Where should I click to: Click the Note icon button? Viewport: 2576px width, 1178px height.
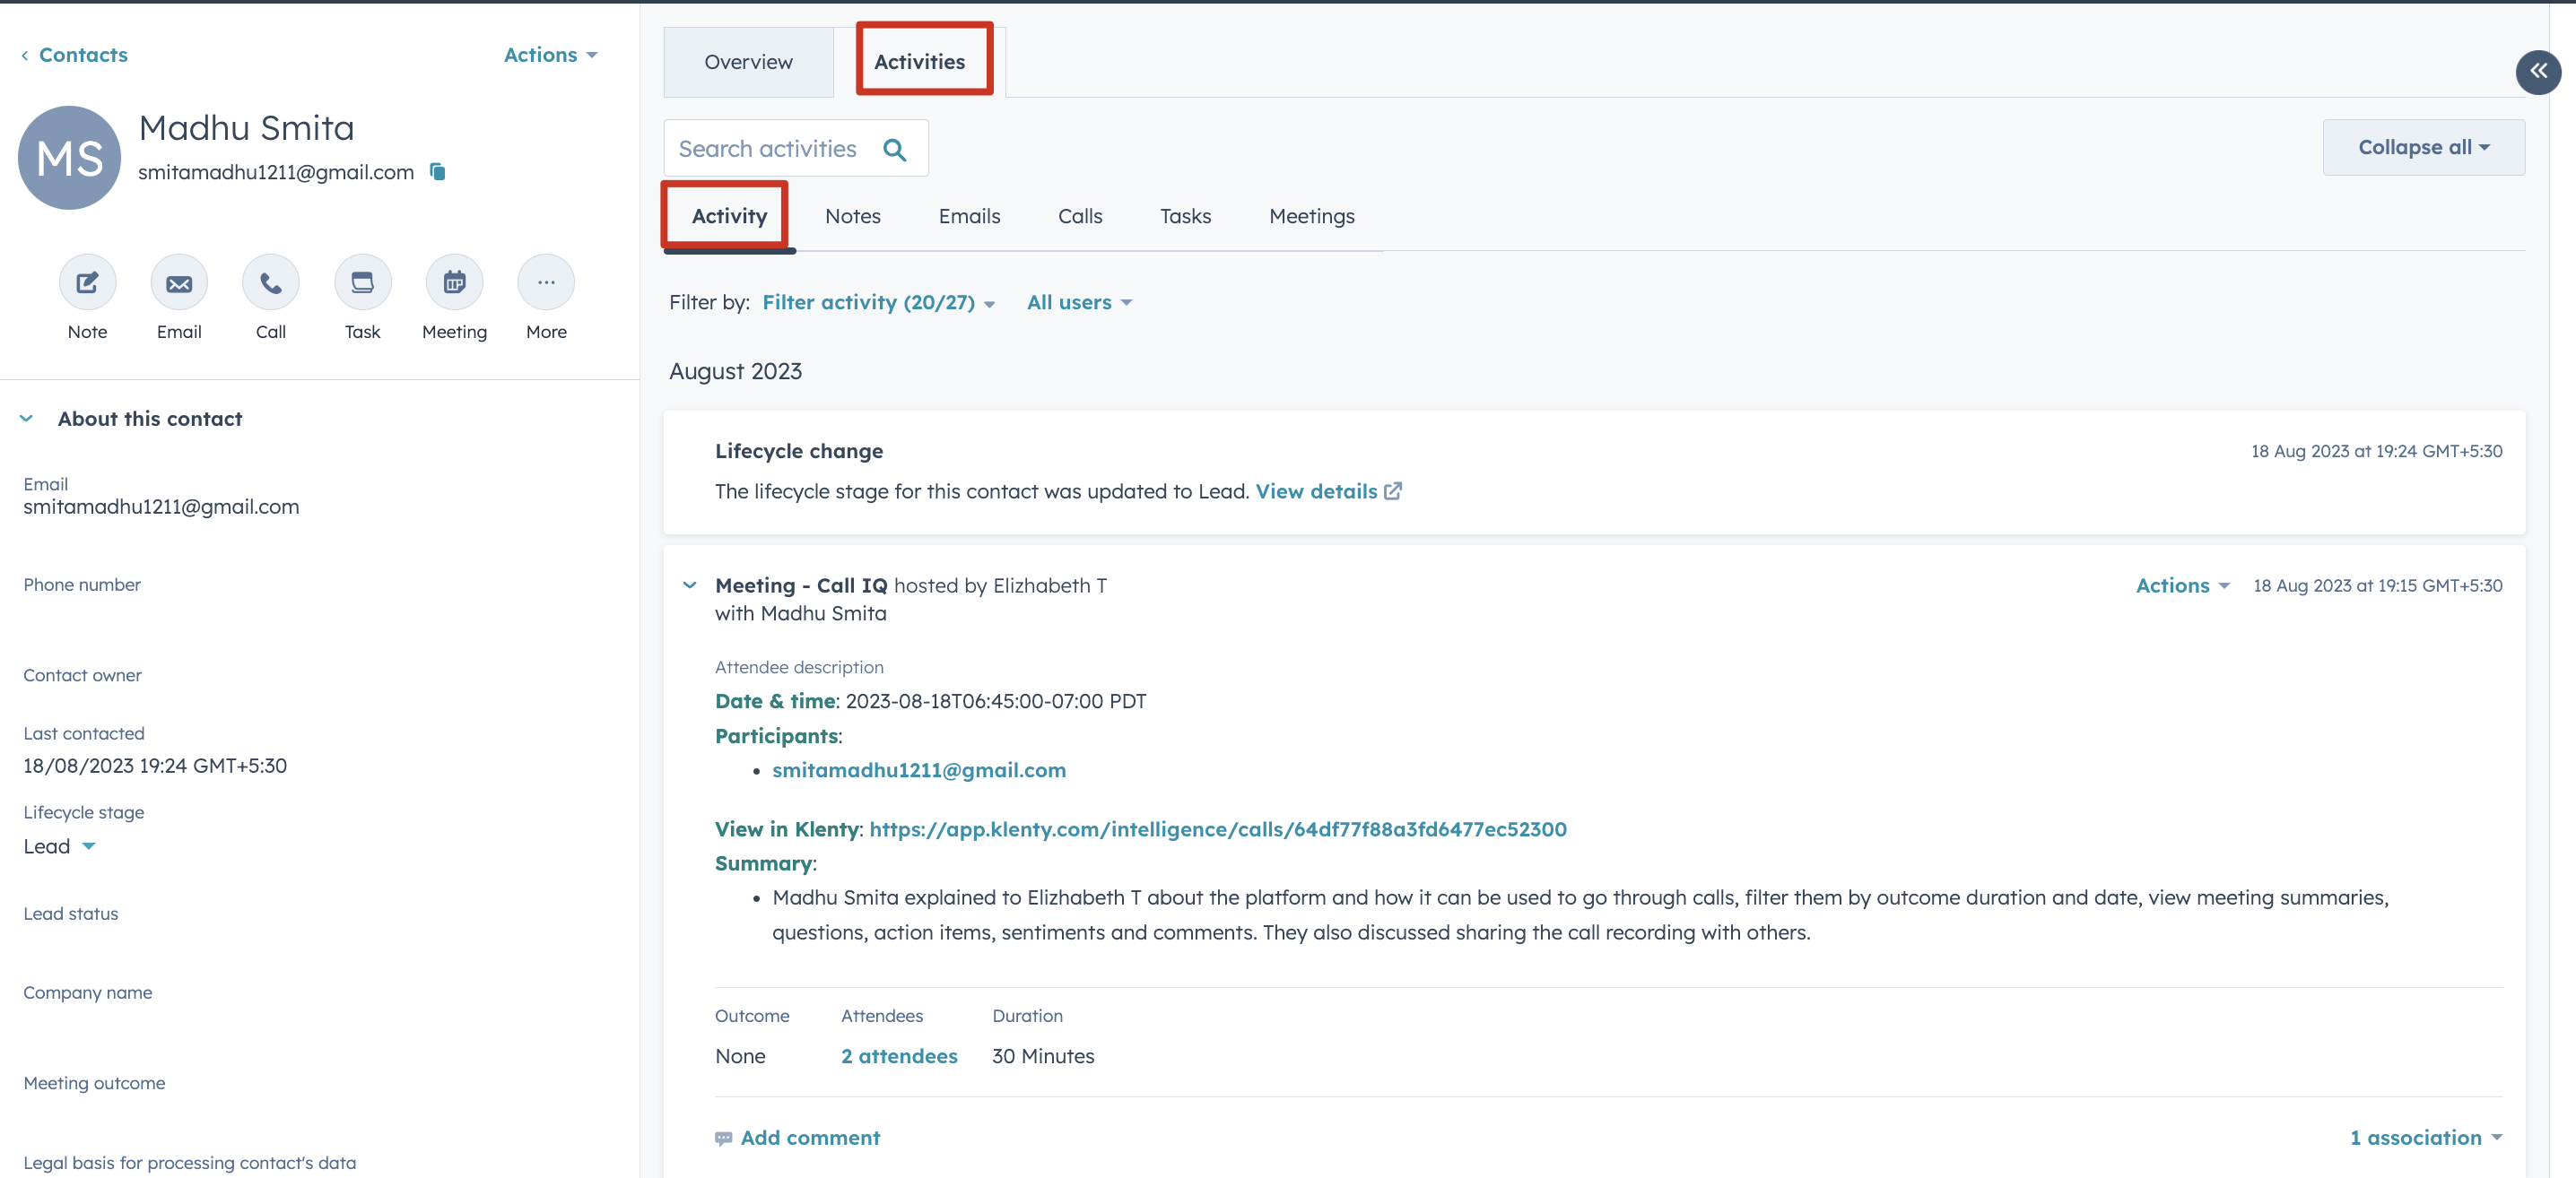pyautogui.click(x=87, y=282)
